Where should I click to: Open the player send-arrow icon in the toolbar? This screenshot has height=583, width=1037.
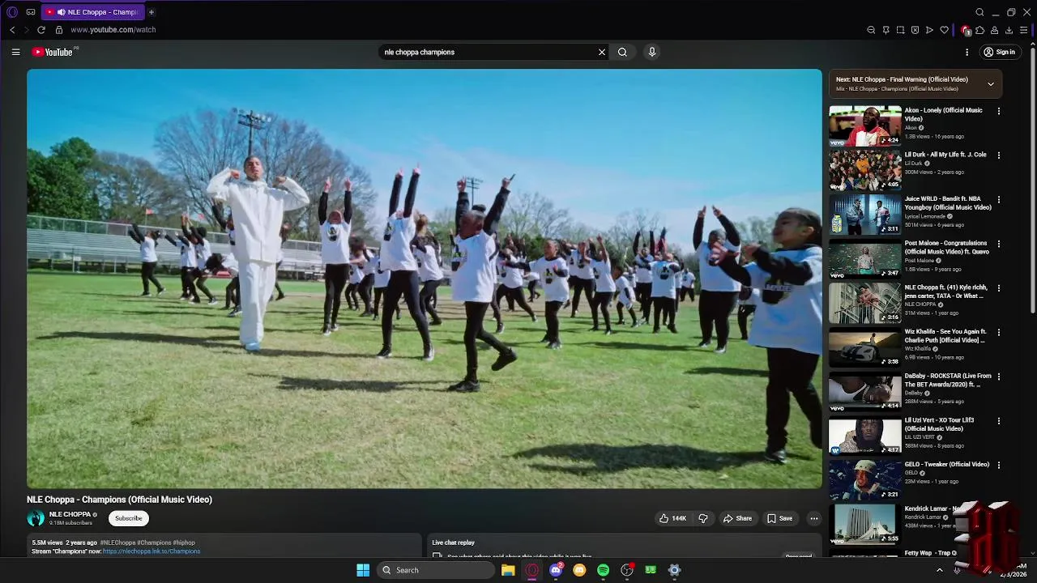click(x=929, y=30)
